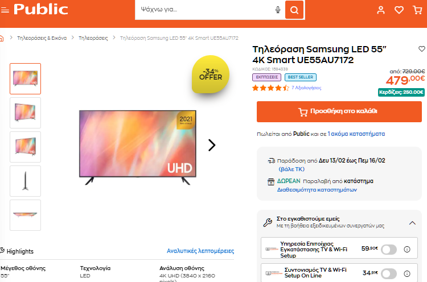The height and width of the screenshot is (282, 427).
Task: Click in the Ψάχνω για search field
Action: [x=206, y=10]
